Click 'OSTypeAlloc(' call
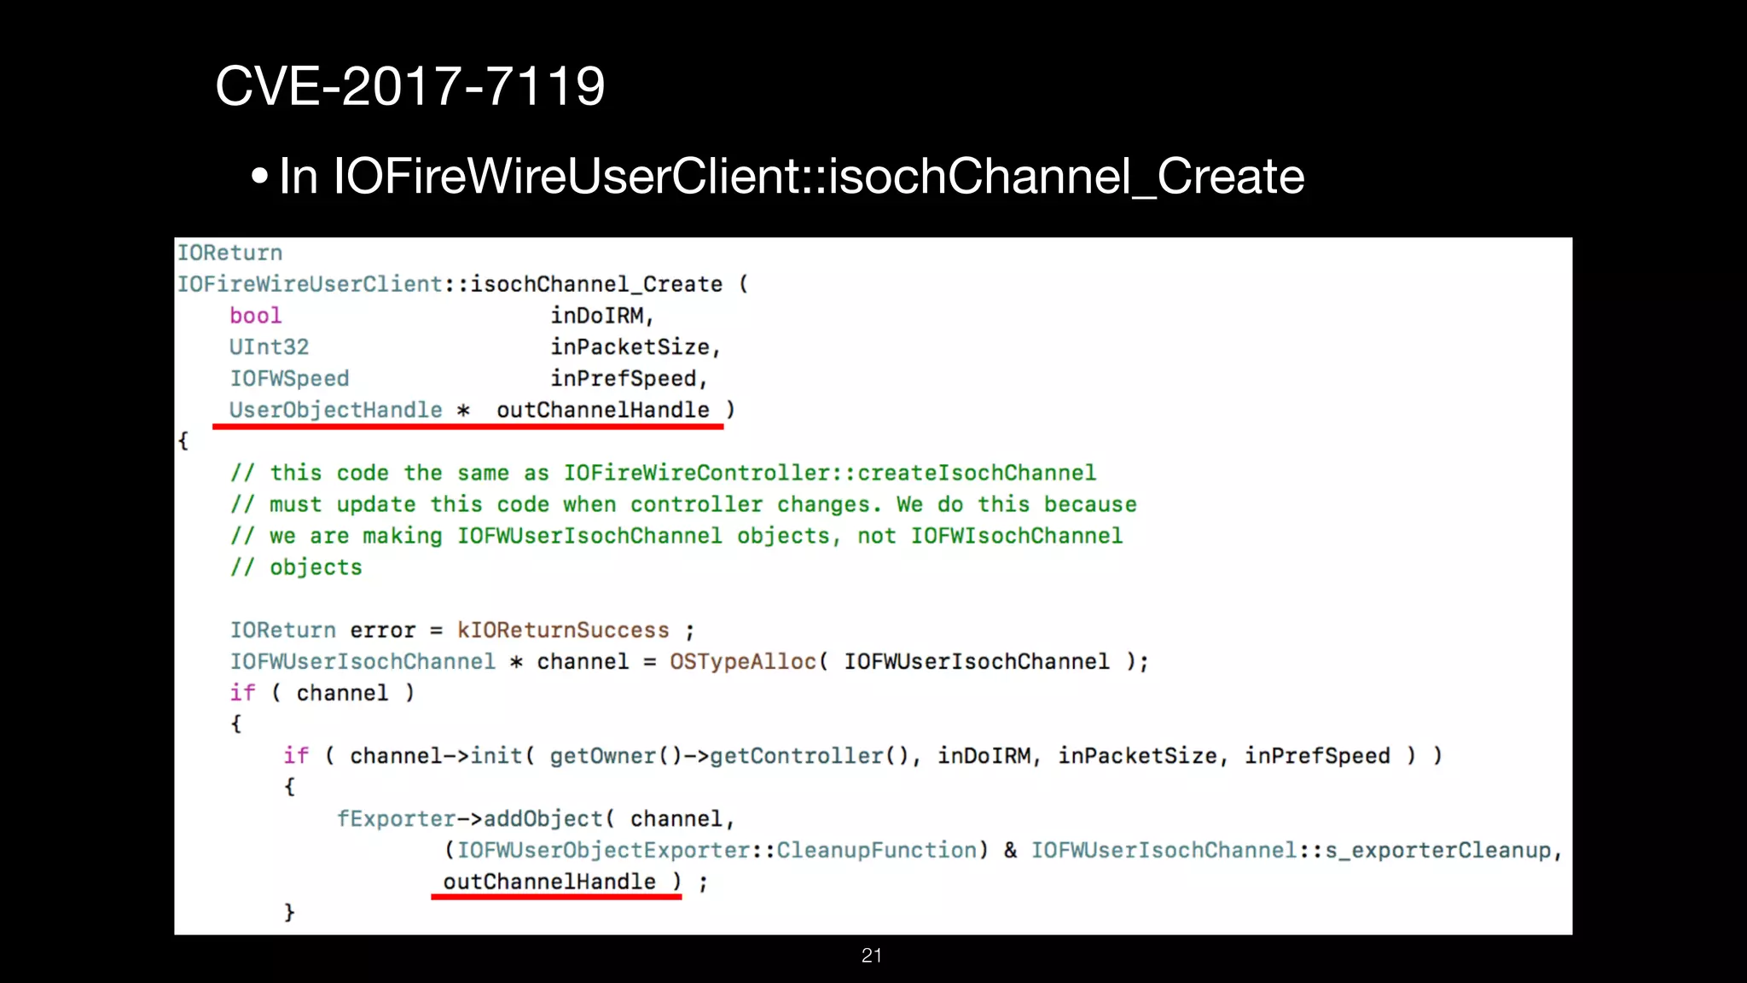The height and width of the screenshot is (983, 1747). coord(749,662)
